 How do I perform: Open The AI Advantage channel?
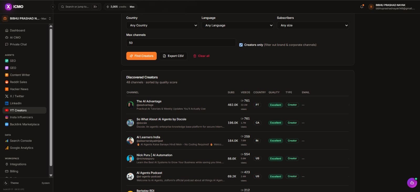point(149,101)
